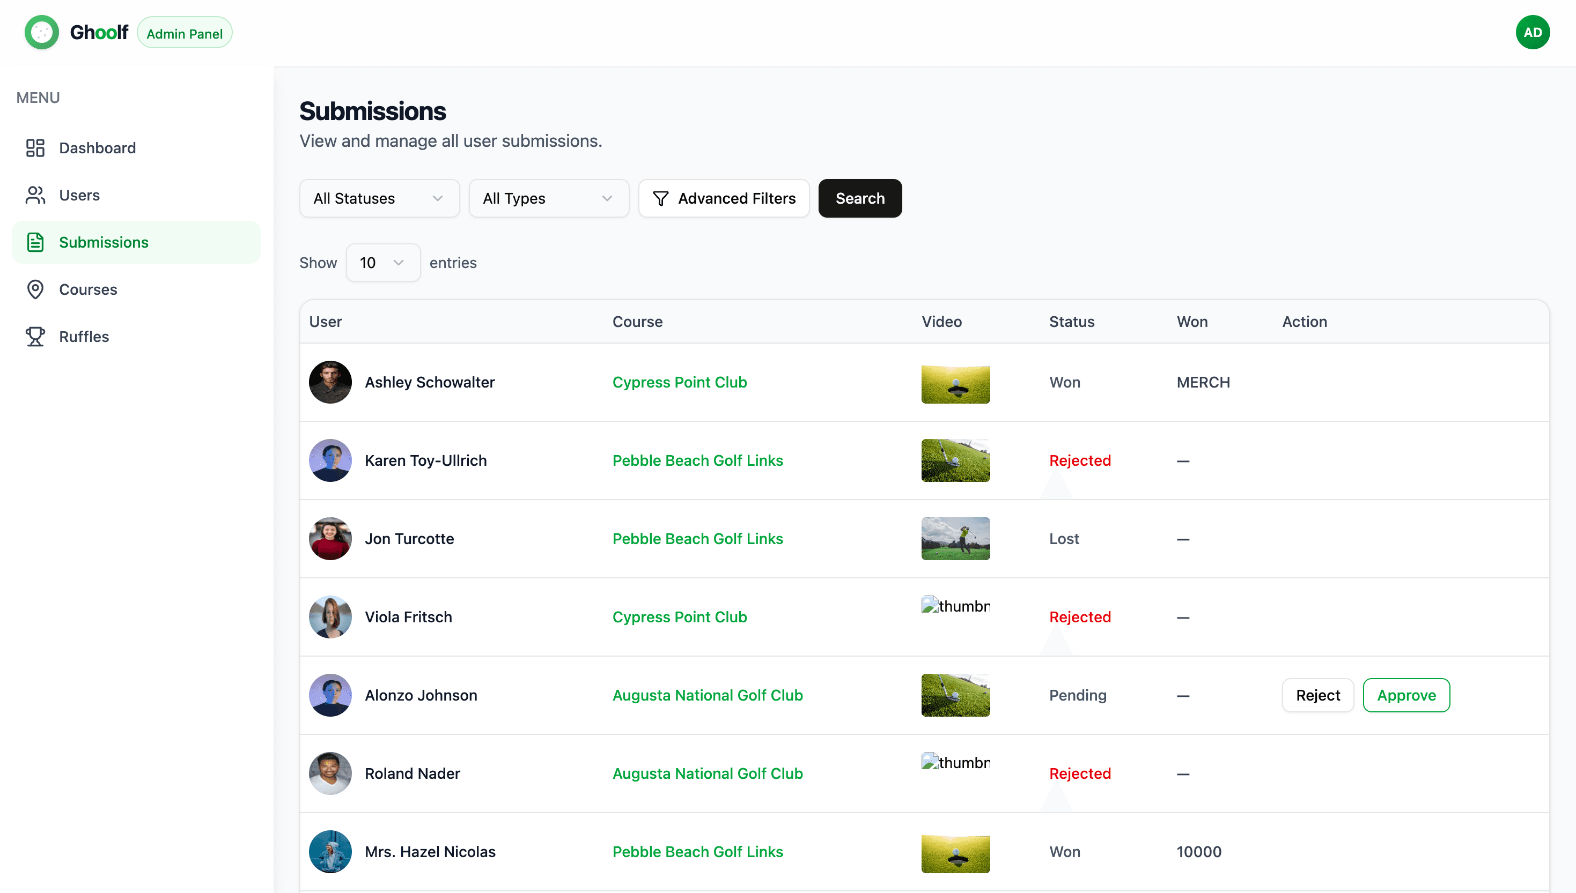Click the Status column header

tap(1072, 322)
